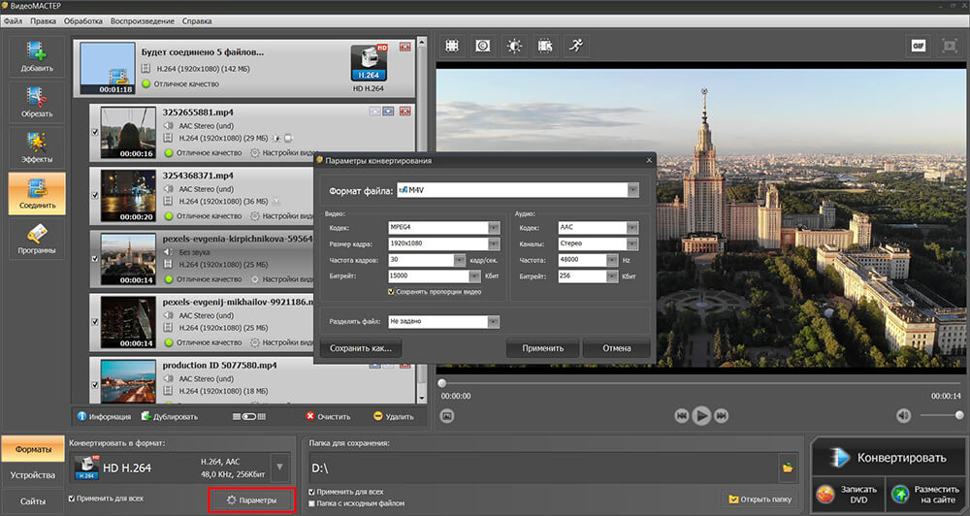Open the Справка menu
The image size is (970, 516).
(197, 21)
